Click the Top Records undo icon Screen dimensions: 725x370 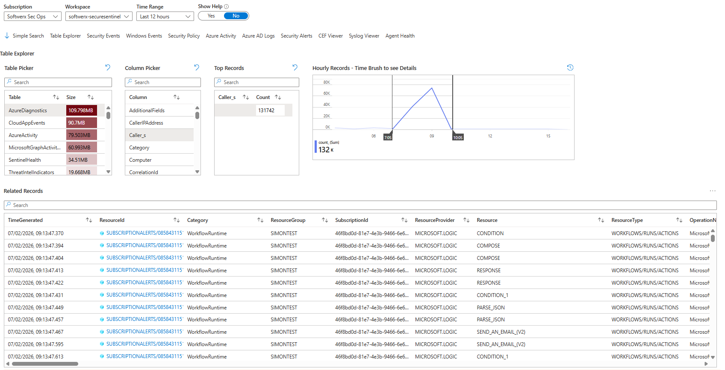pyautogui.click(x=295, y=67)
